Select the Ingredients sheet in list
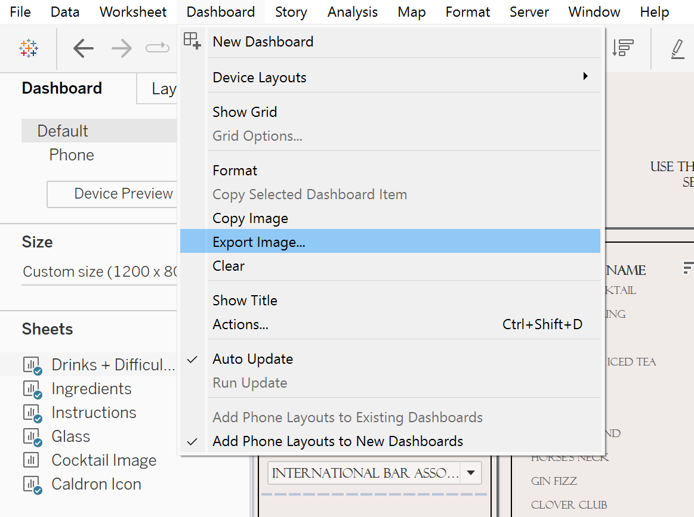Screen dimensions: 694x517 pyautogui.click(x=91, y=389)
